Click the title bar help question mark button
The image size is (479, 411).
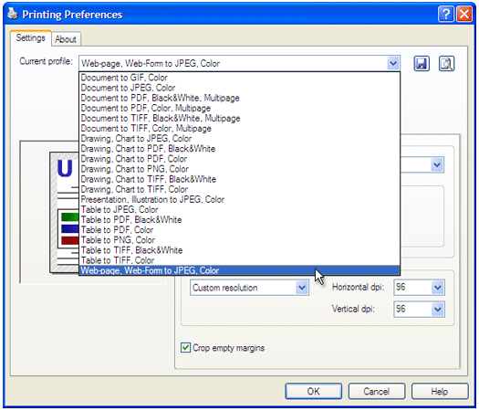pyautogui.click(x=446, y=14)
